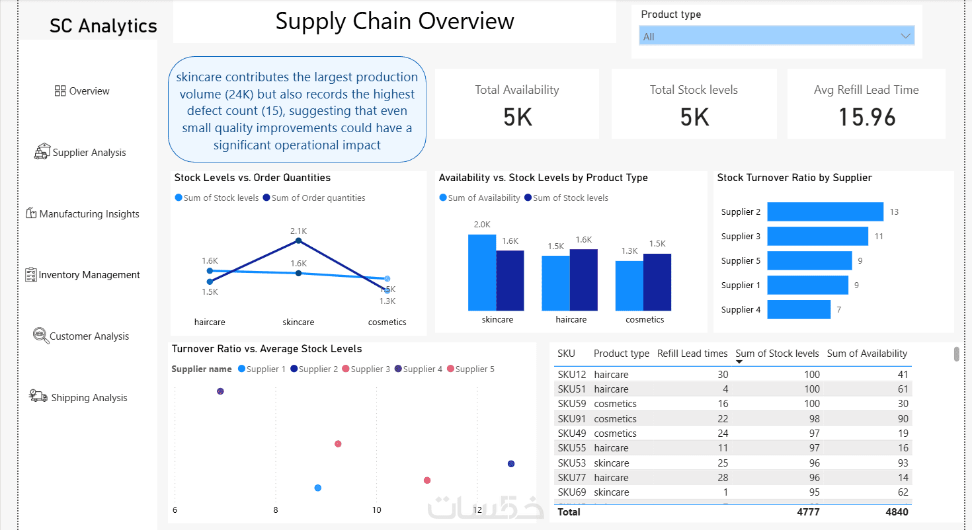Click the Supplier 1 legend color dot
This screenshot has width=972, height=530.
tap(241, 369)
